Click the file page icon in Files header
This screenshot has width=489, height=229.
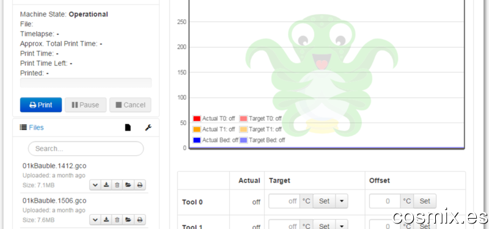coord(128,128)
